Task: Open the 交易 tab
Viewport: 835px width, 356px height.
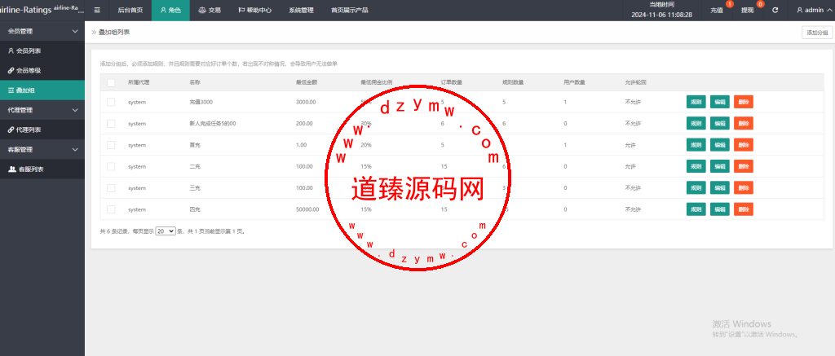Action: pos(210,10)
